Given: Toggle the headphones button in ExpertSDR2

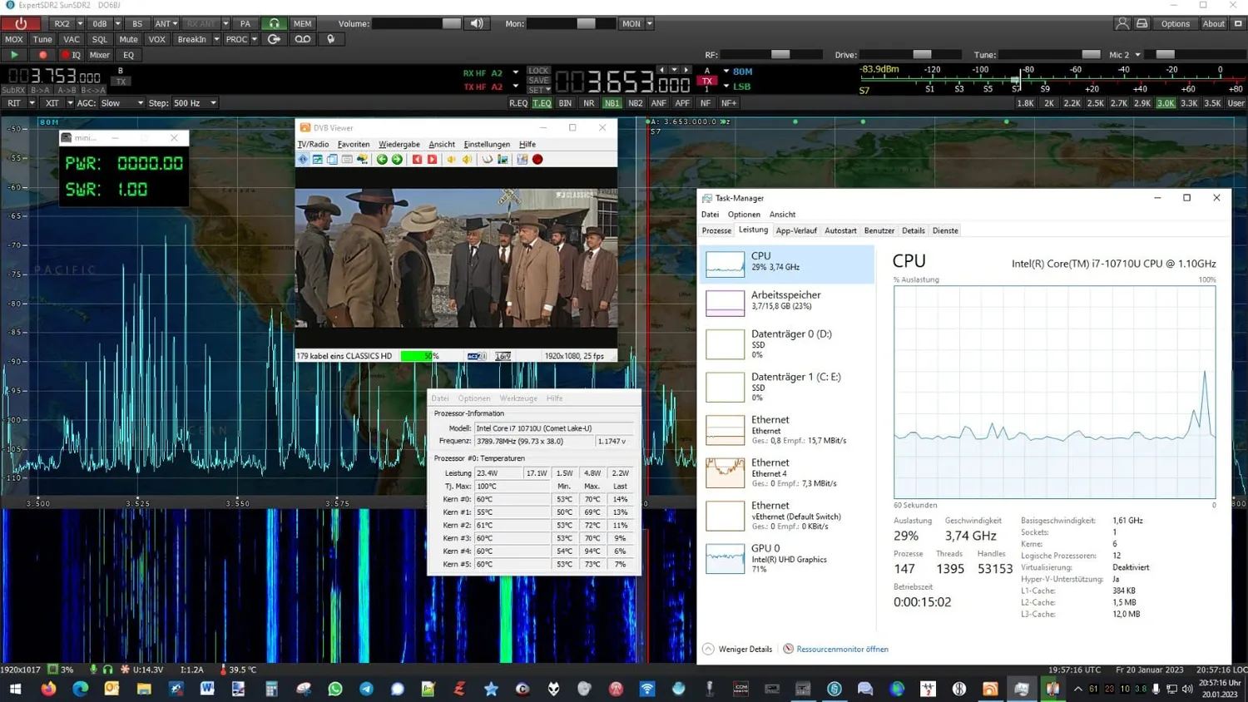Looking at the screenshot, I should [274, 24].
